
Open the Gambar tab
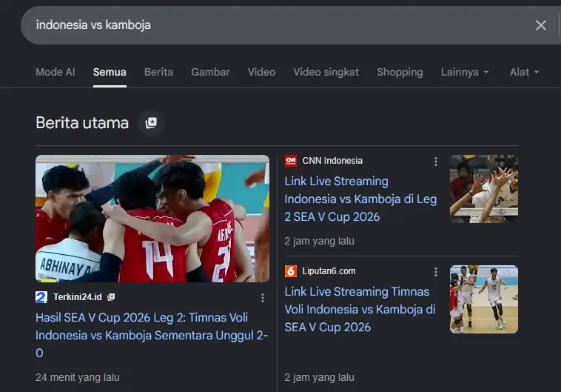(x=210, y=72)
